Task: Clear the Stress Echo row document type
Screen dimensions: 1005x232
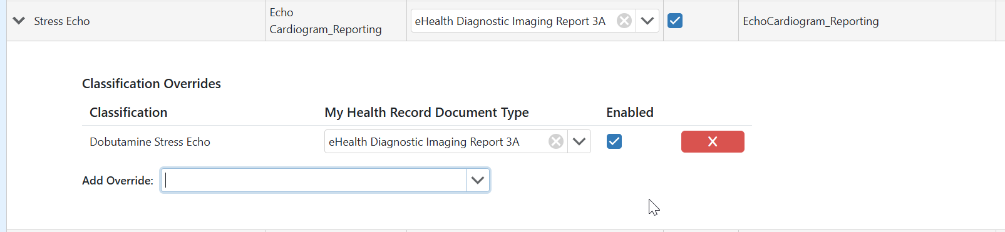Action: click(x=624, y=21)
